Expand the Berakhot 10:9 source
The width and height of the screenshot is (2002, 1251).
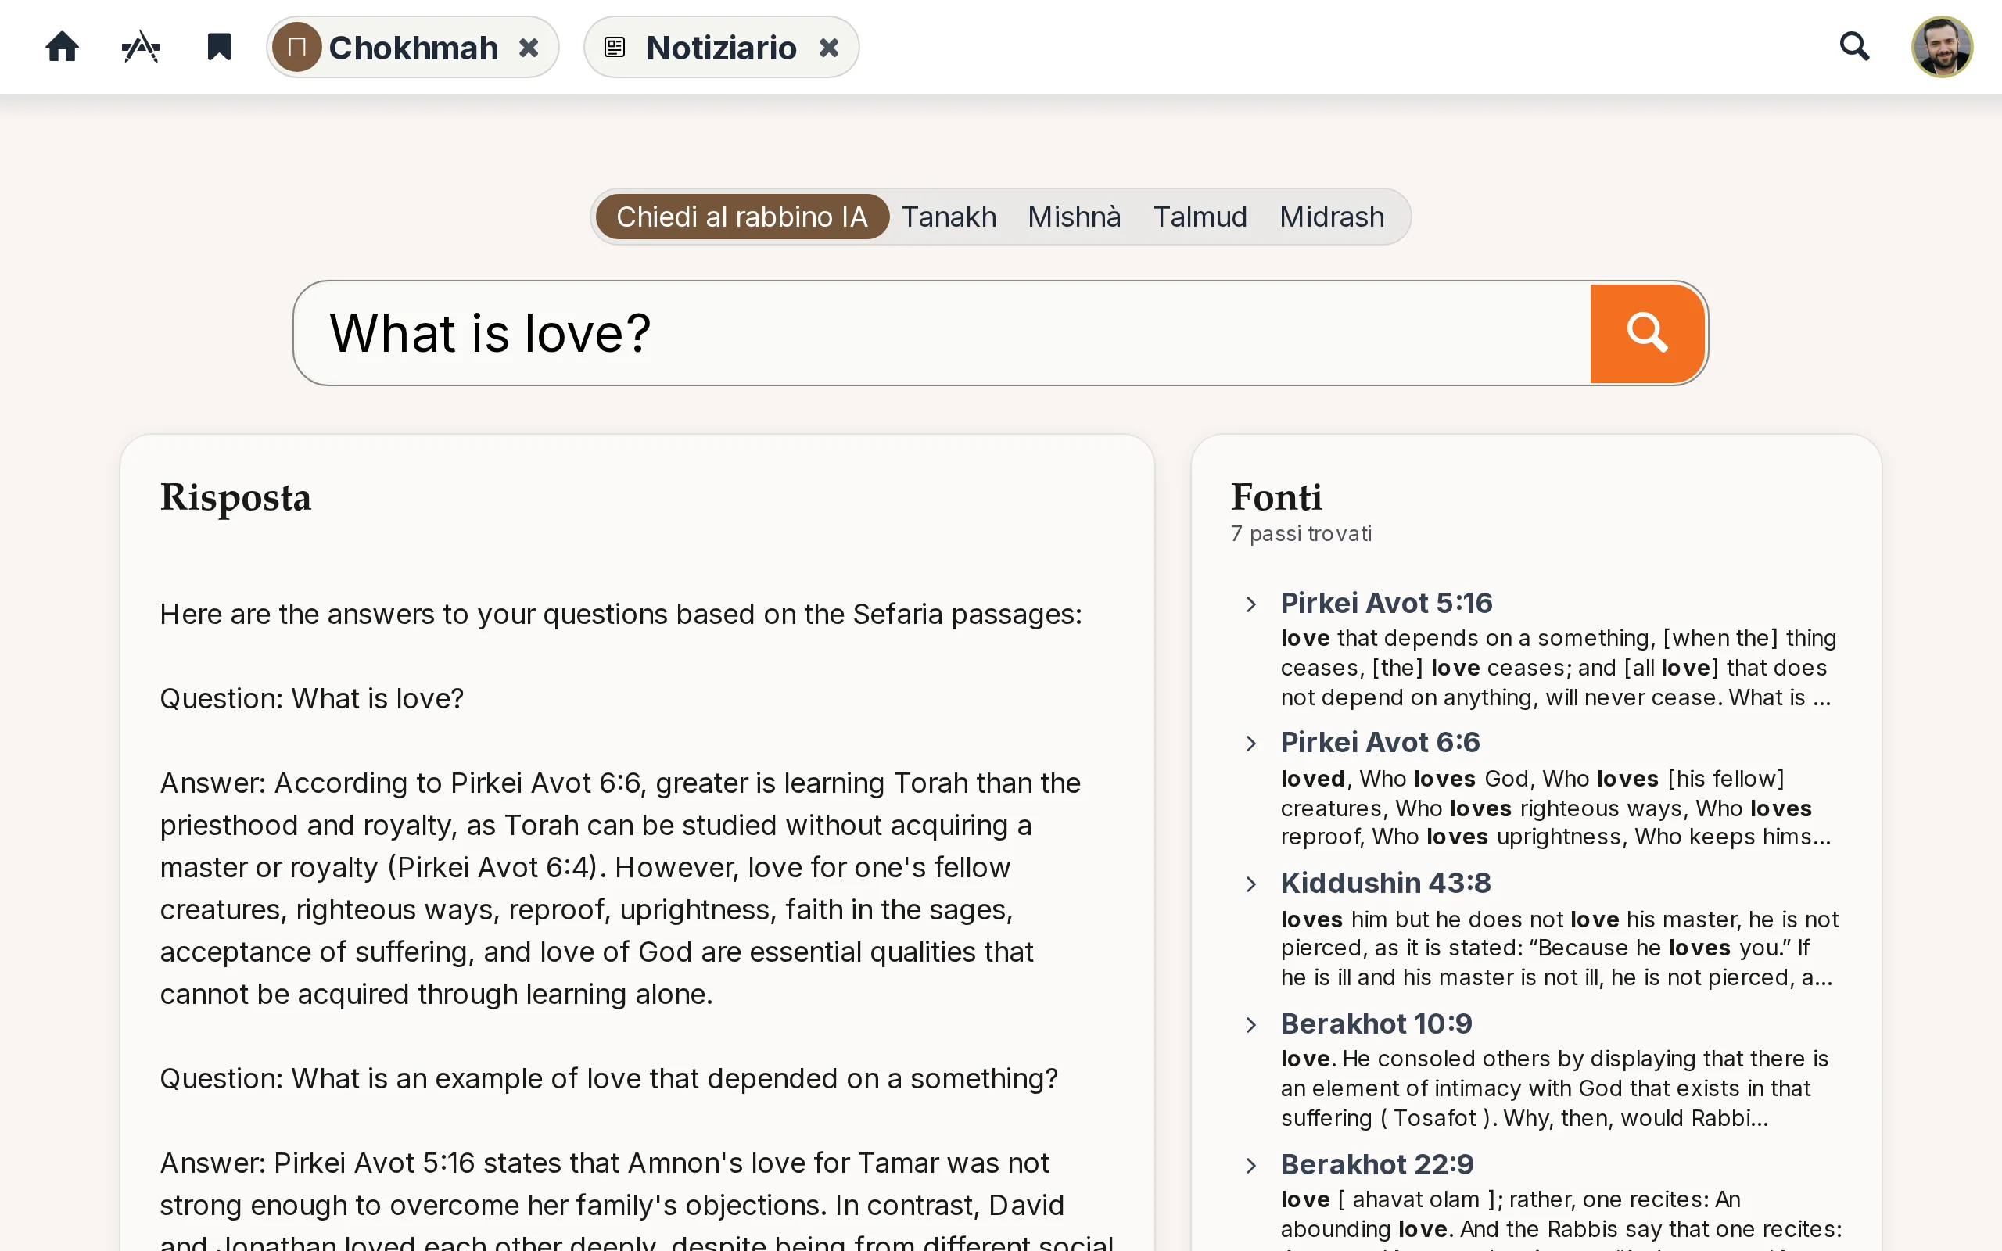tap(1250, 1025)
